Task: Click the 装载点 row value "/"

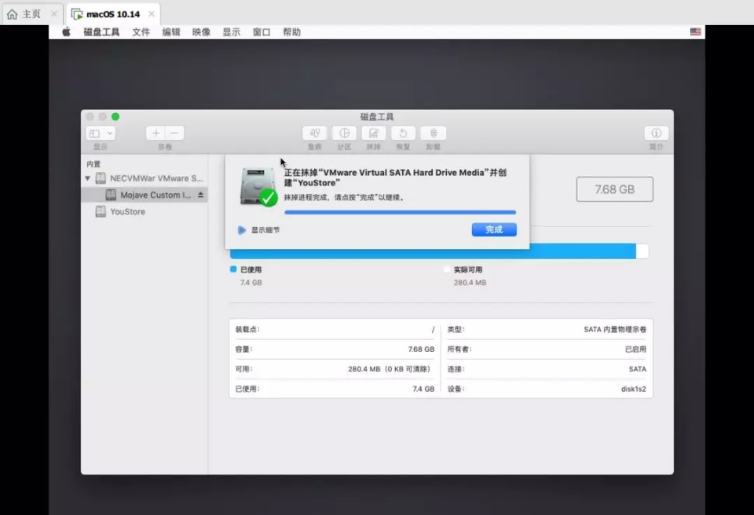Action: (x=433, y=330)
